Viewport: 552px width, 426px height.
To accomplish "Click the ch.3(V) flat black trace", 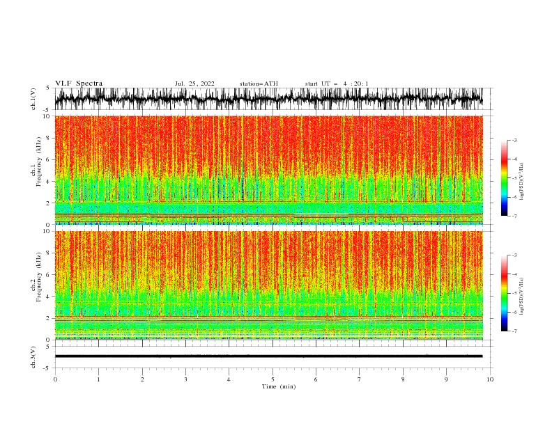I will pyautogui.click(x=268, y=356).
